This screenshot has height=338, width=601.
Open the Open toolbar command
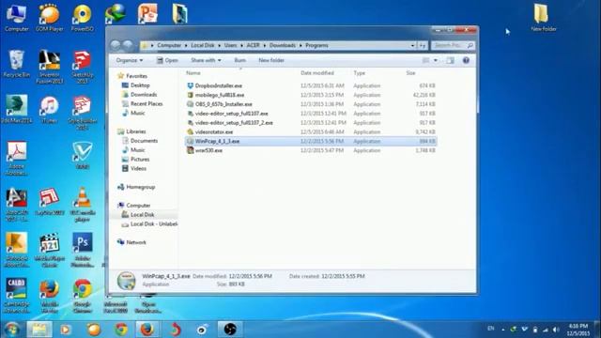coord(167,60)
